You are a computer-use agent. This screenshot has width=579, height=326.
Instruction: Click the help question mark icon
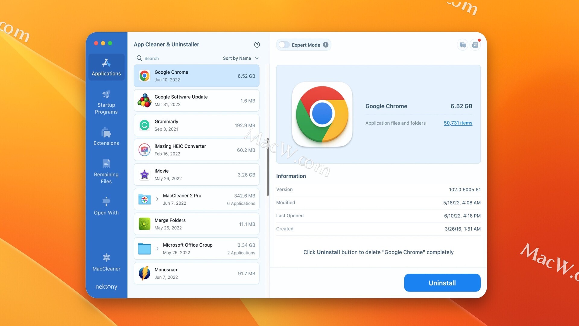tap(257, 45)
